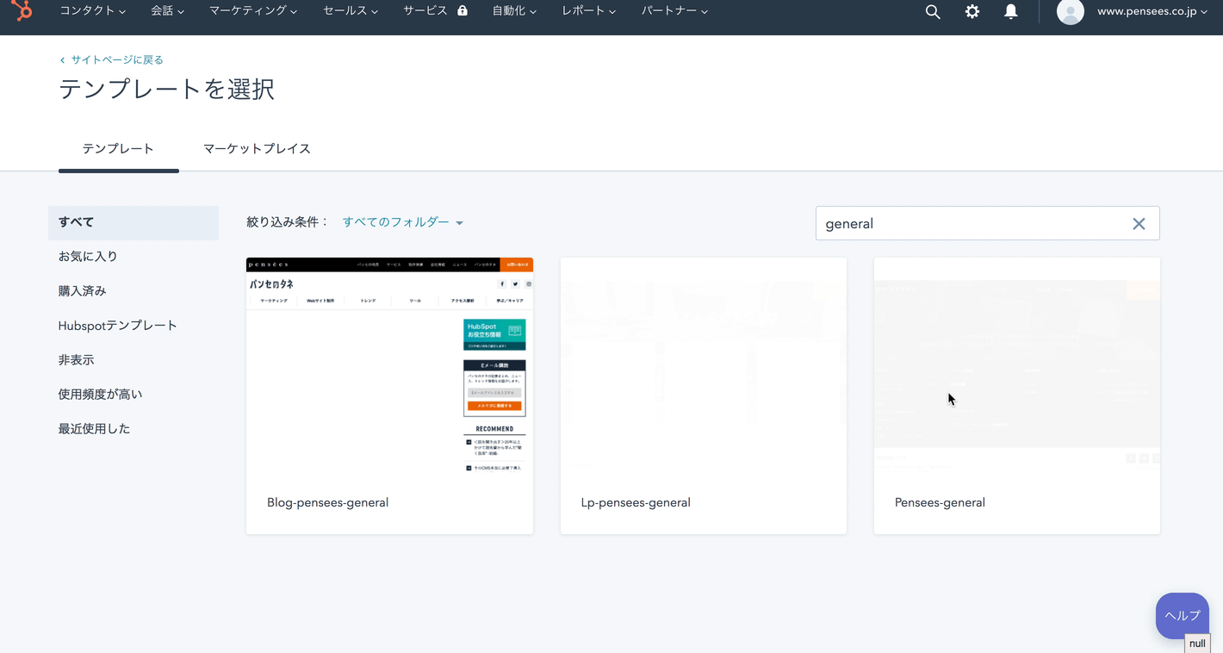Expand the マーケティング menu
Screen dimensions: 1223x653
[253, 11]
